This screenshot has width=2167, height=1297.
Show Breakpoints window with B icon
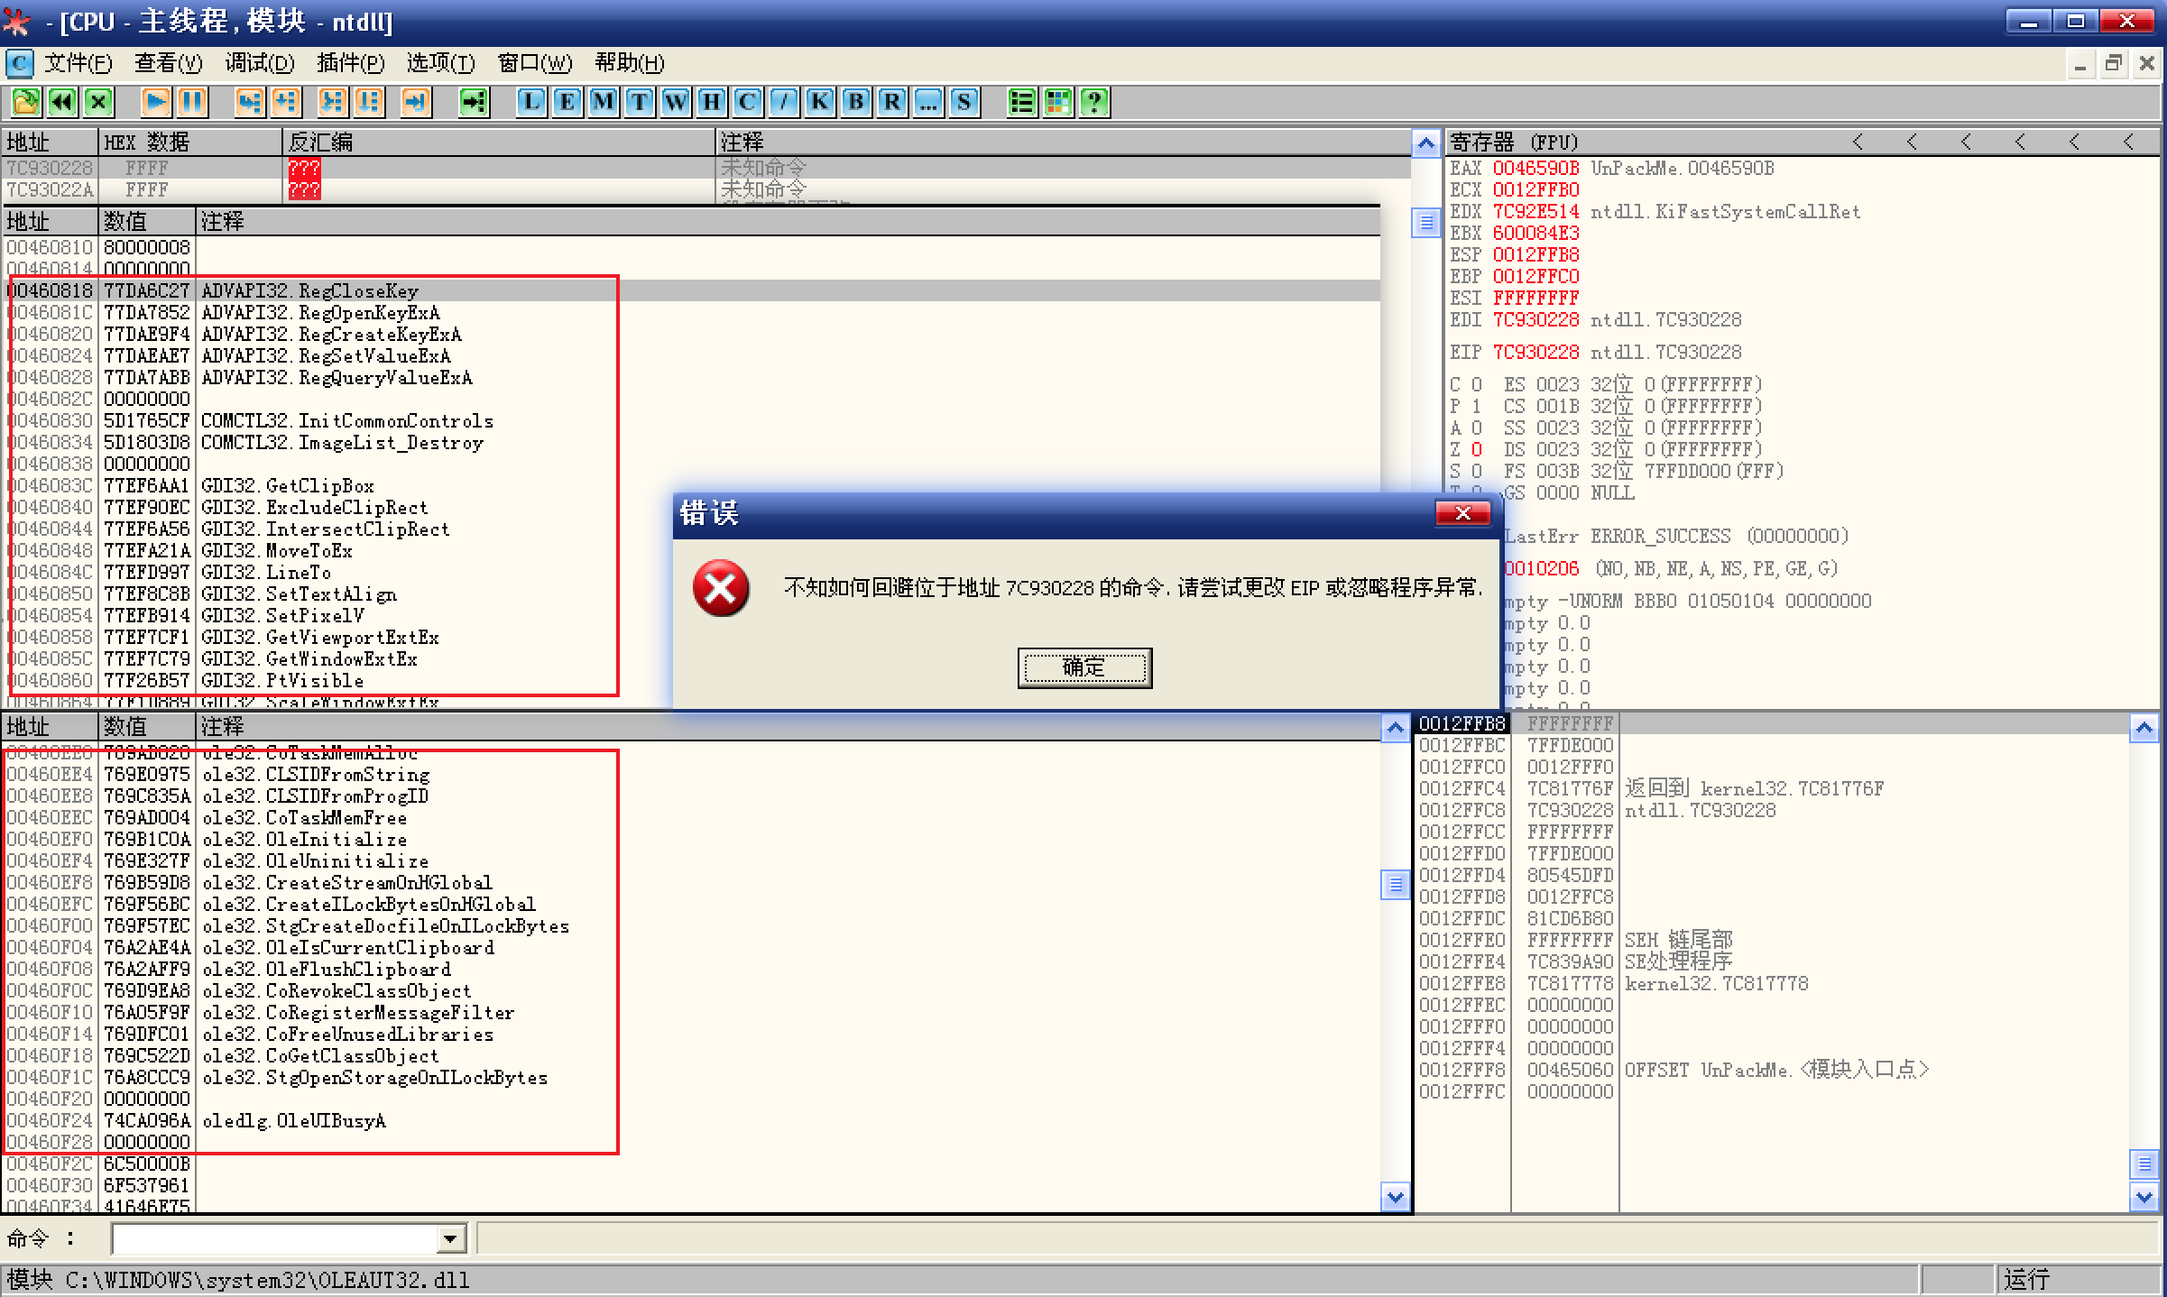point(855,102)
